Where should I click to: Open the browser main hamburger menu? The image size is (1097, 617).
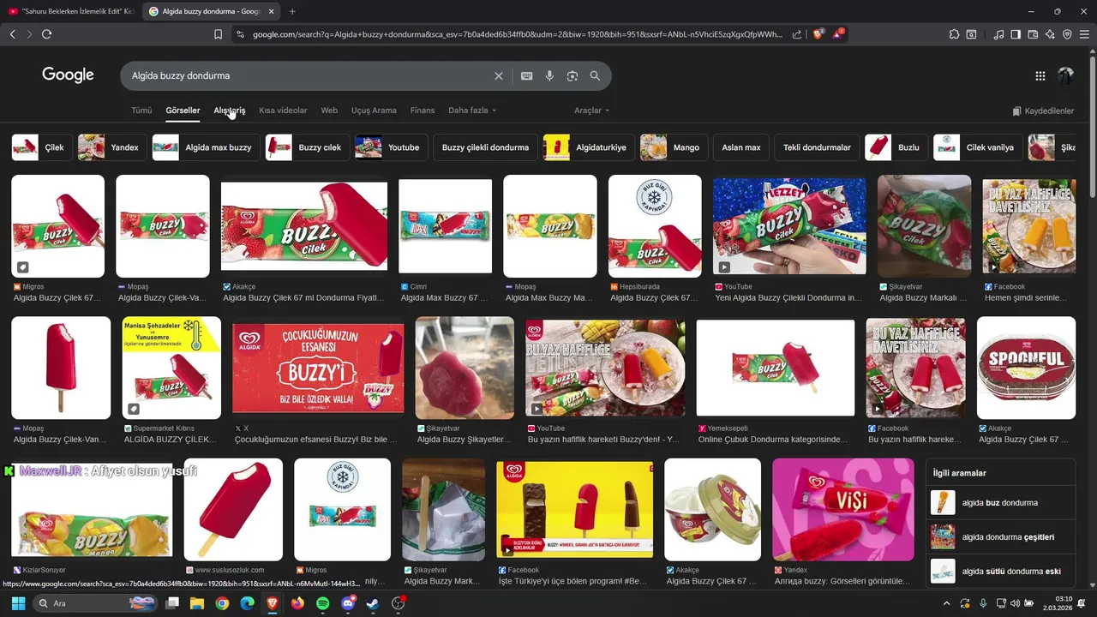[x=1084, y=34]
